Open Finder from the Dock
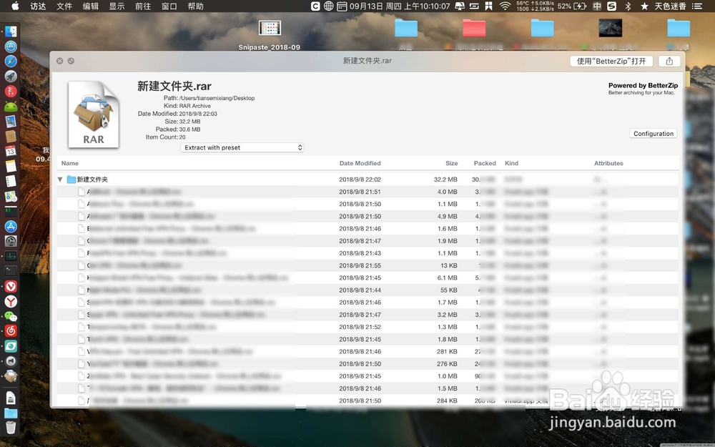Screen dimensions: 715x447 point(11,31)
